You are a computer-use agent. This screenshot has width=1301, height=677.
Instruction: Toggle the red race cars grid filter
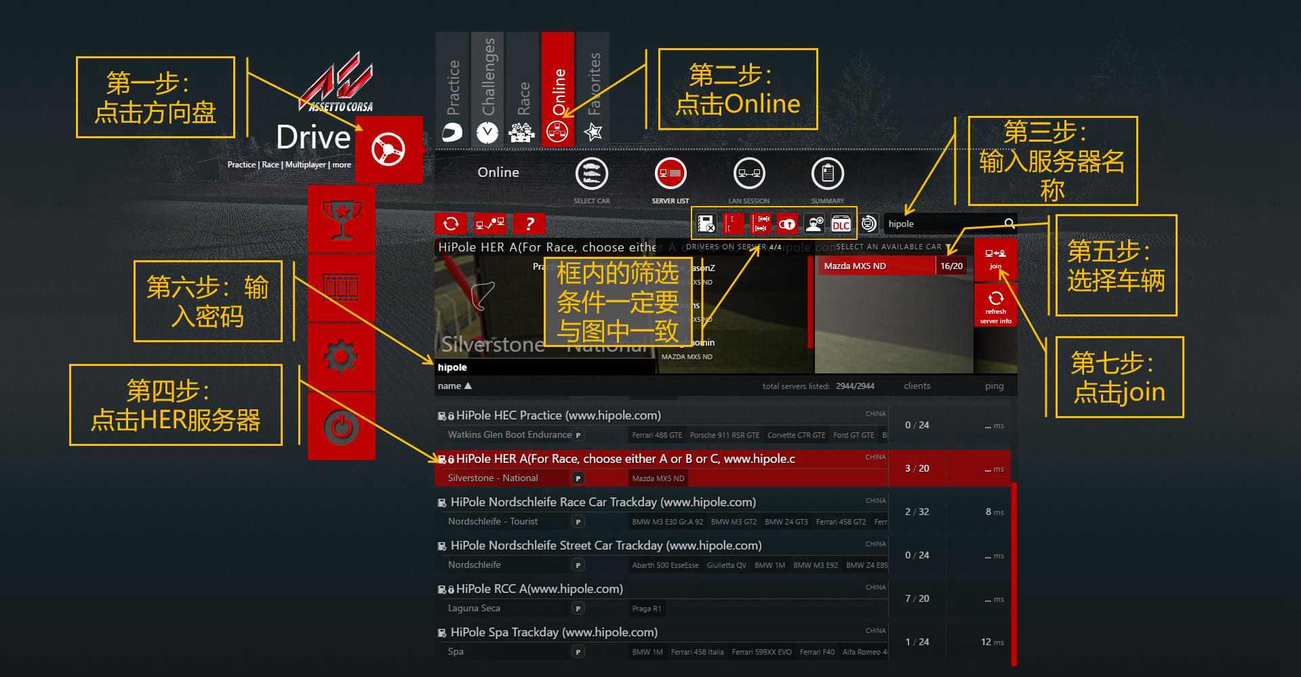tap(761, 224)
